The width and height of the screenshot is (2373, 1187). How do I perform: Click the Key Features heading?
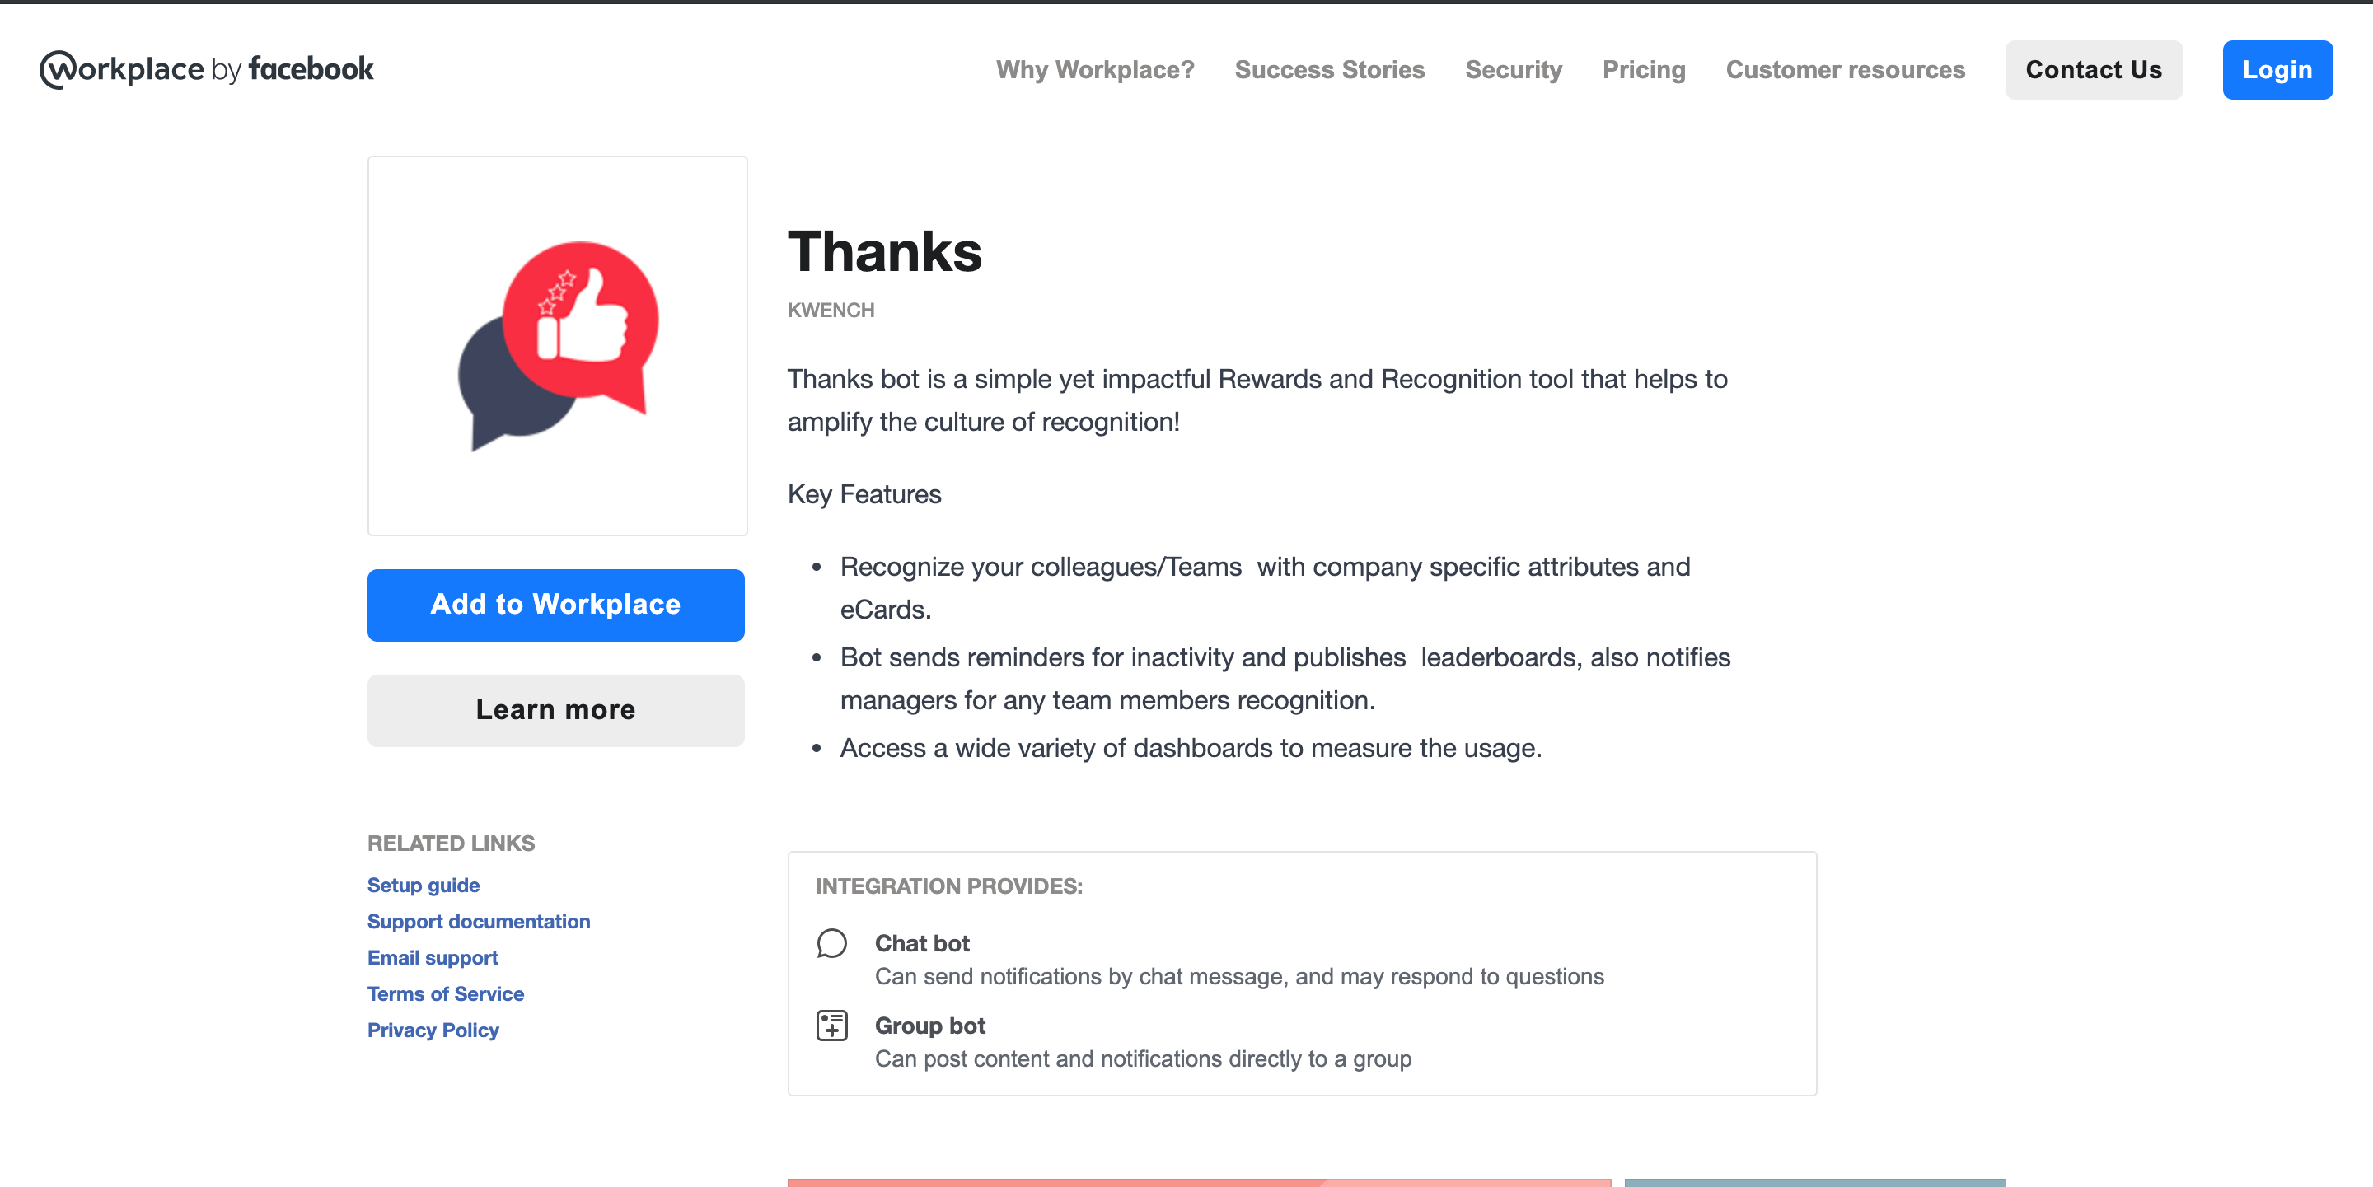pyautogui.click(x=864, y=494)
